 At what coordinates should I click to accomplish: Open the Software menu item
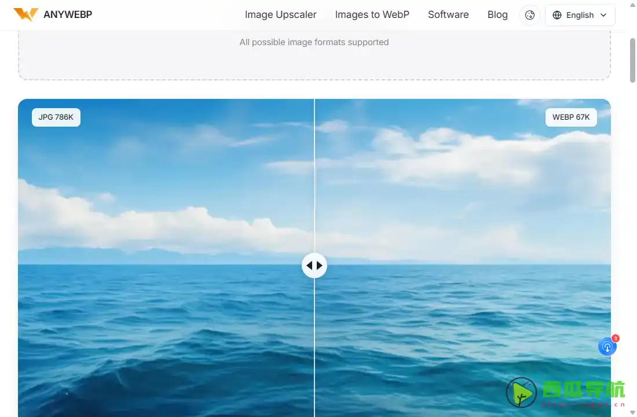pos(448,14)
